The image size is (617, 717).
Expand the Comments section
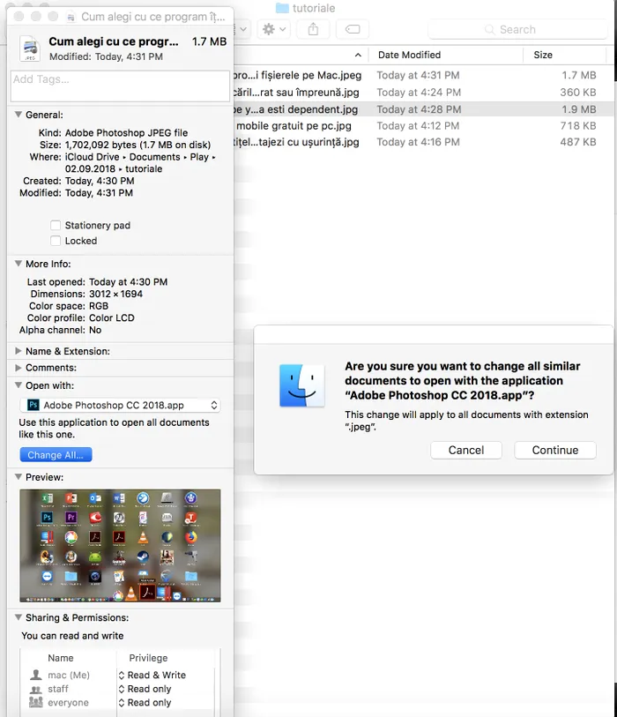tap(19, 367)
